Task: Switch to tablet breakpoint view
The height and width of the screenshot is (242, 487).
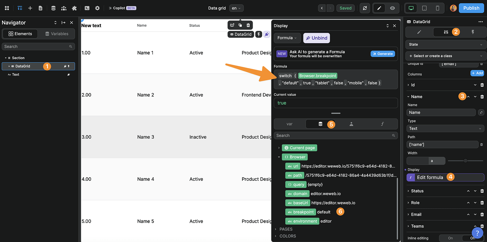Action: [425, 8]
